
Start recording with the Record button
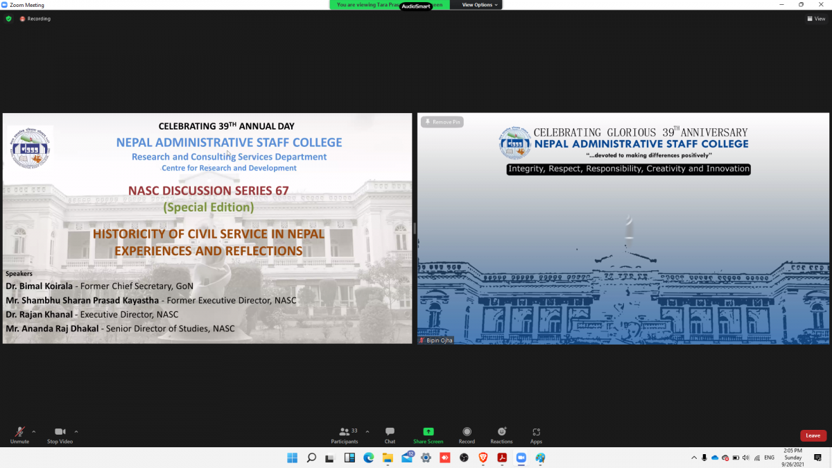[467, 435]
